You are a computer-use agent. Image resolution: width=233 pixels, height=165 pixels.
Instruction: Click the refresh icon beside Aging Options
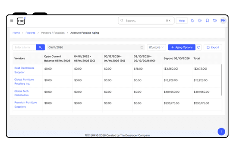point(198,47)
